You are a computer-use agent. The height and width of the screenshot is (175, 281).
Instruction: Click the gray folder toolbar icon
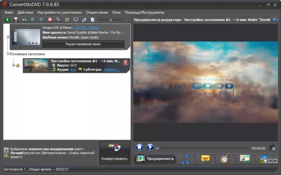coord(67,20)
